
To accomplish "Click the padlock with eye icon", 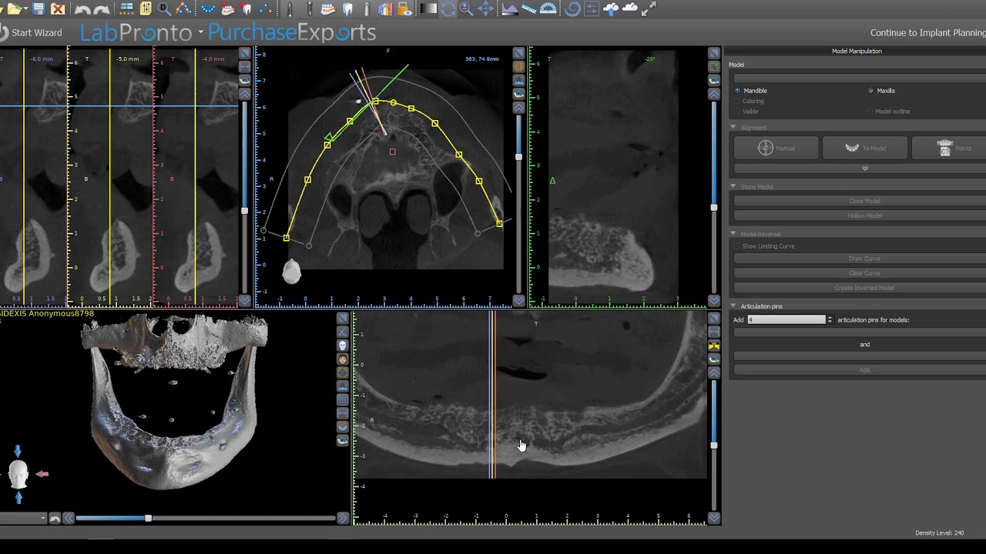I will (x=404, y=8).
